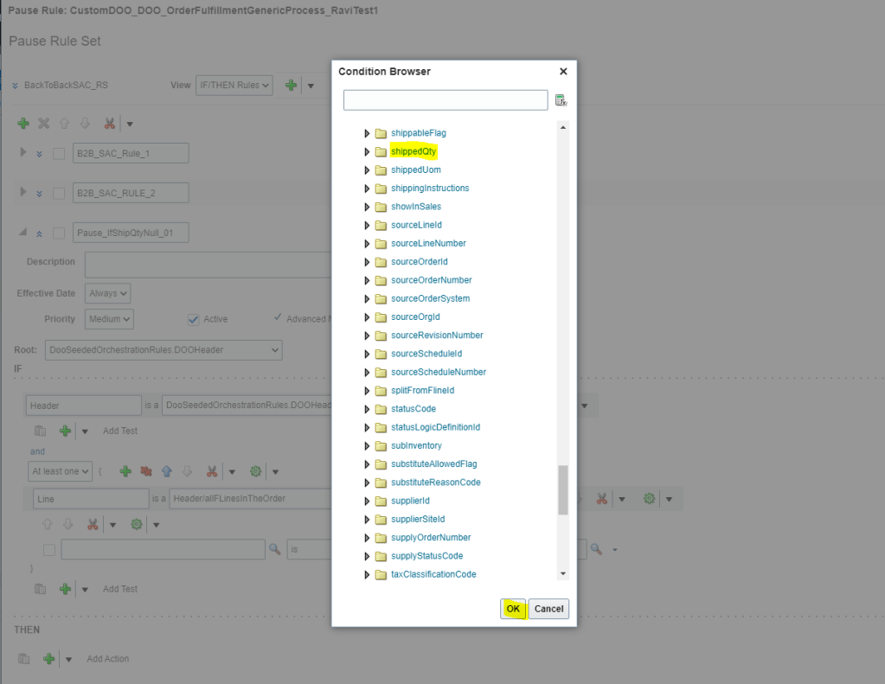Select sourceOrderId in the tree
The height and width of the screenshot is (684, 885).
coord(419,262)
